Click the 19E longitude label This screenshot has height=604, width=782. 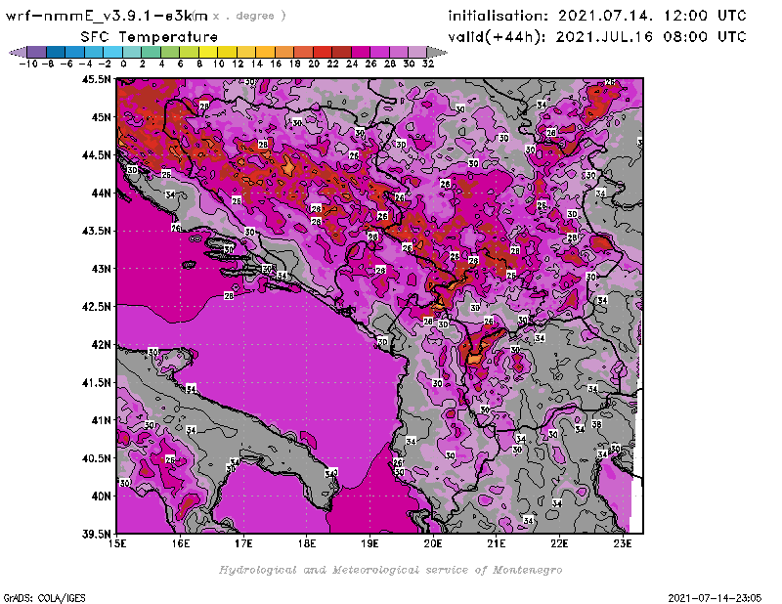click(370, 543)
